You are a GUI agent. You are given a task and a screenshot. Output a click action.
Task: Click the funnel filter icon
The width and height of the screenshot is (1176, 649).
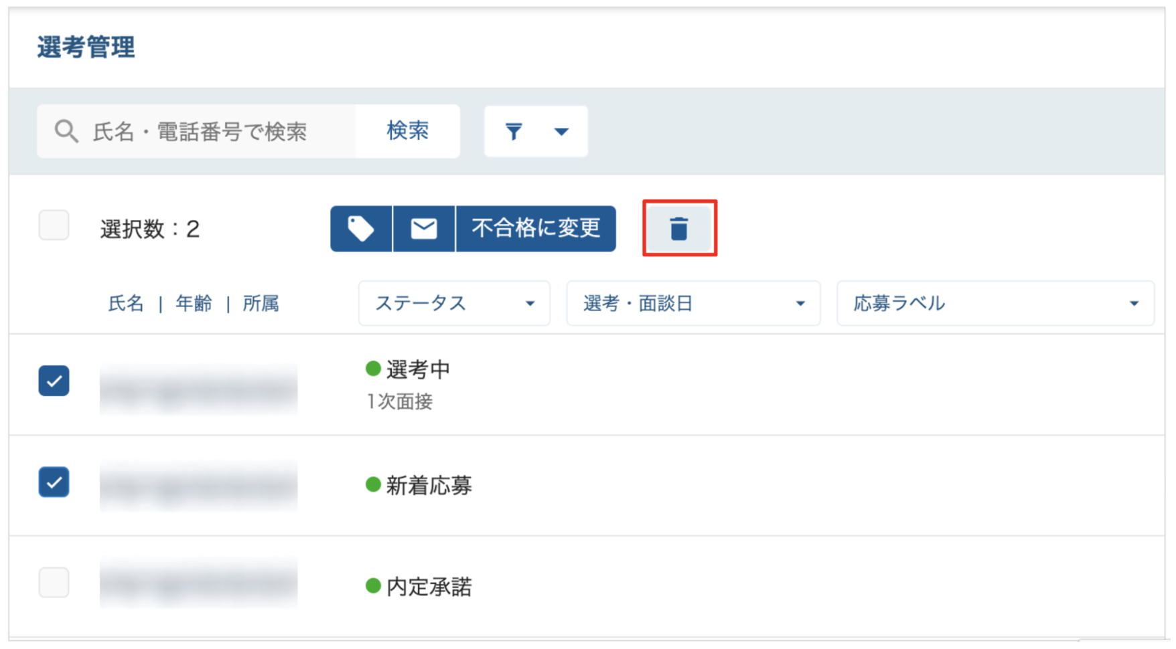pos(514,131)
